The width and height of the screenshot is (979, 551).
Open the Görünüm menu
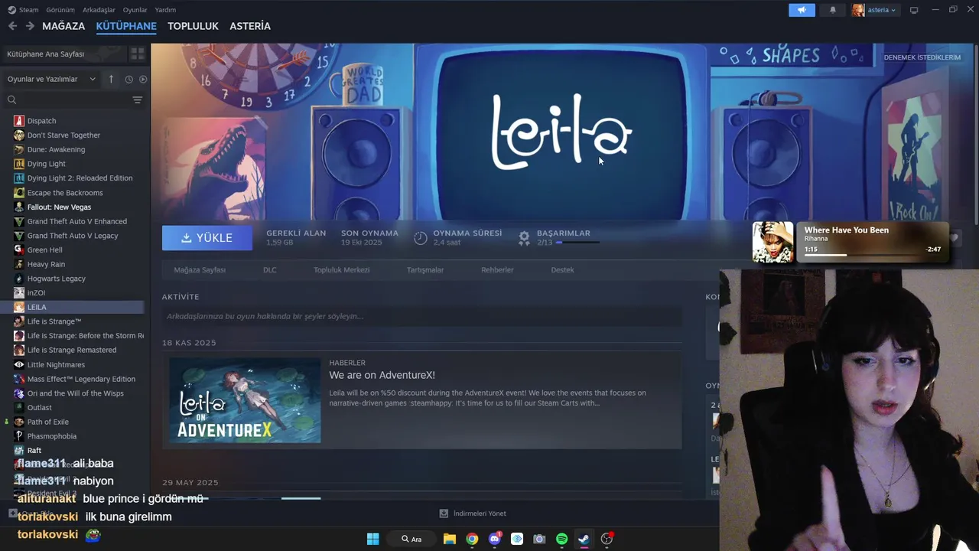coord(60,10)
